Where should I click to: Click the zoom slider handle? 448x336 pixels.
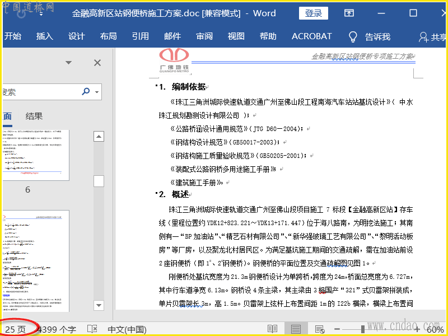coord(362,329)
